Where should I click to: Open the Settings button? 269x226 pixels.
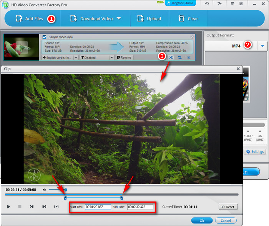pyautogui.click(x=255, y=151)
